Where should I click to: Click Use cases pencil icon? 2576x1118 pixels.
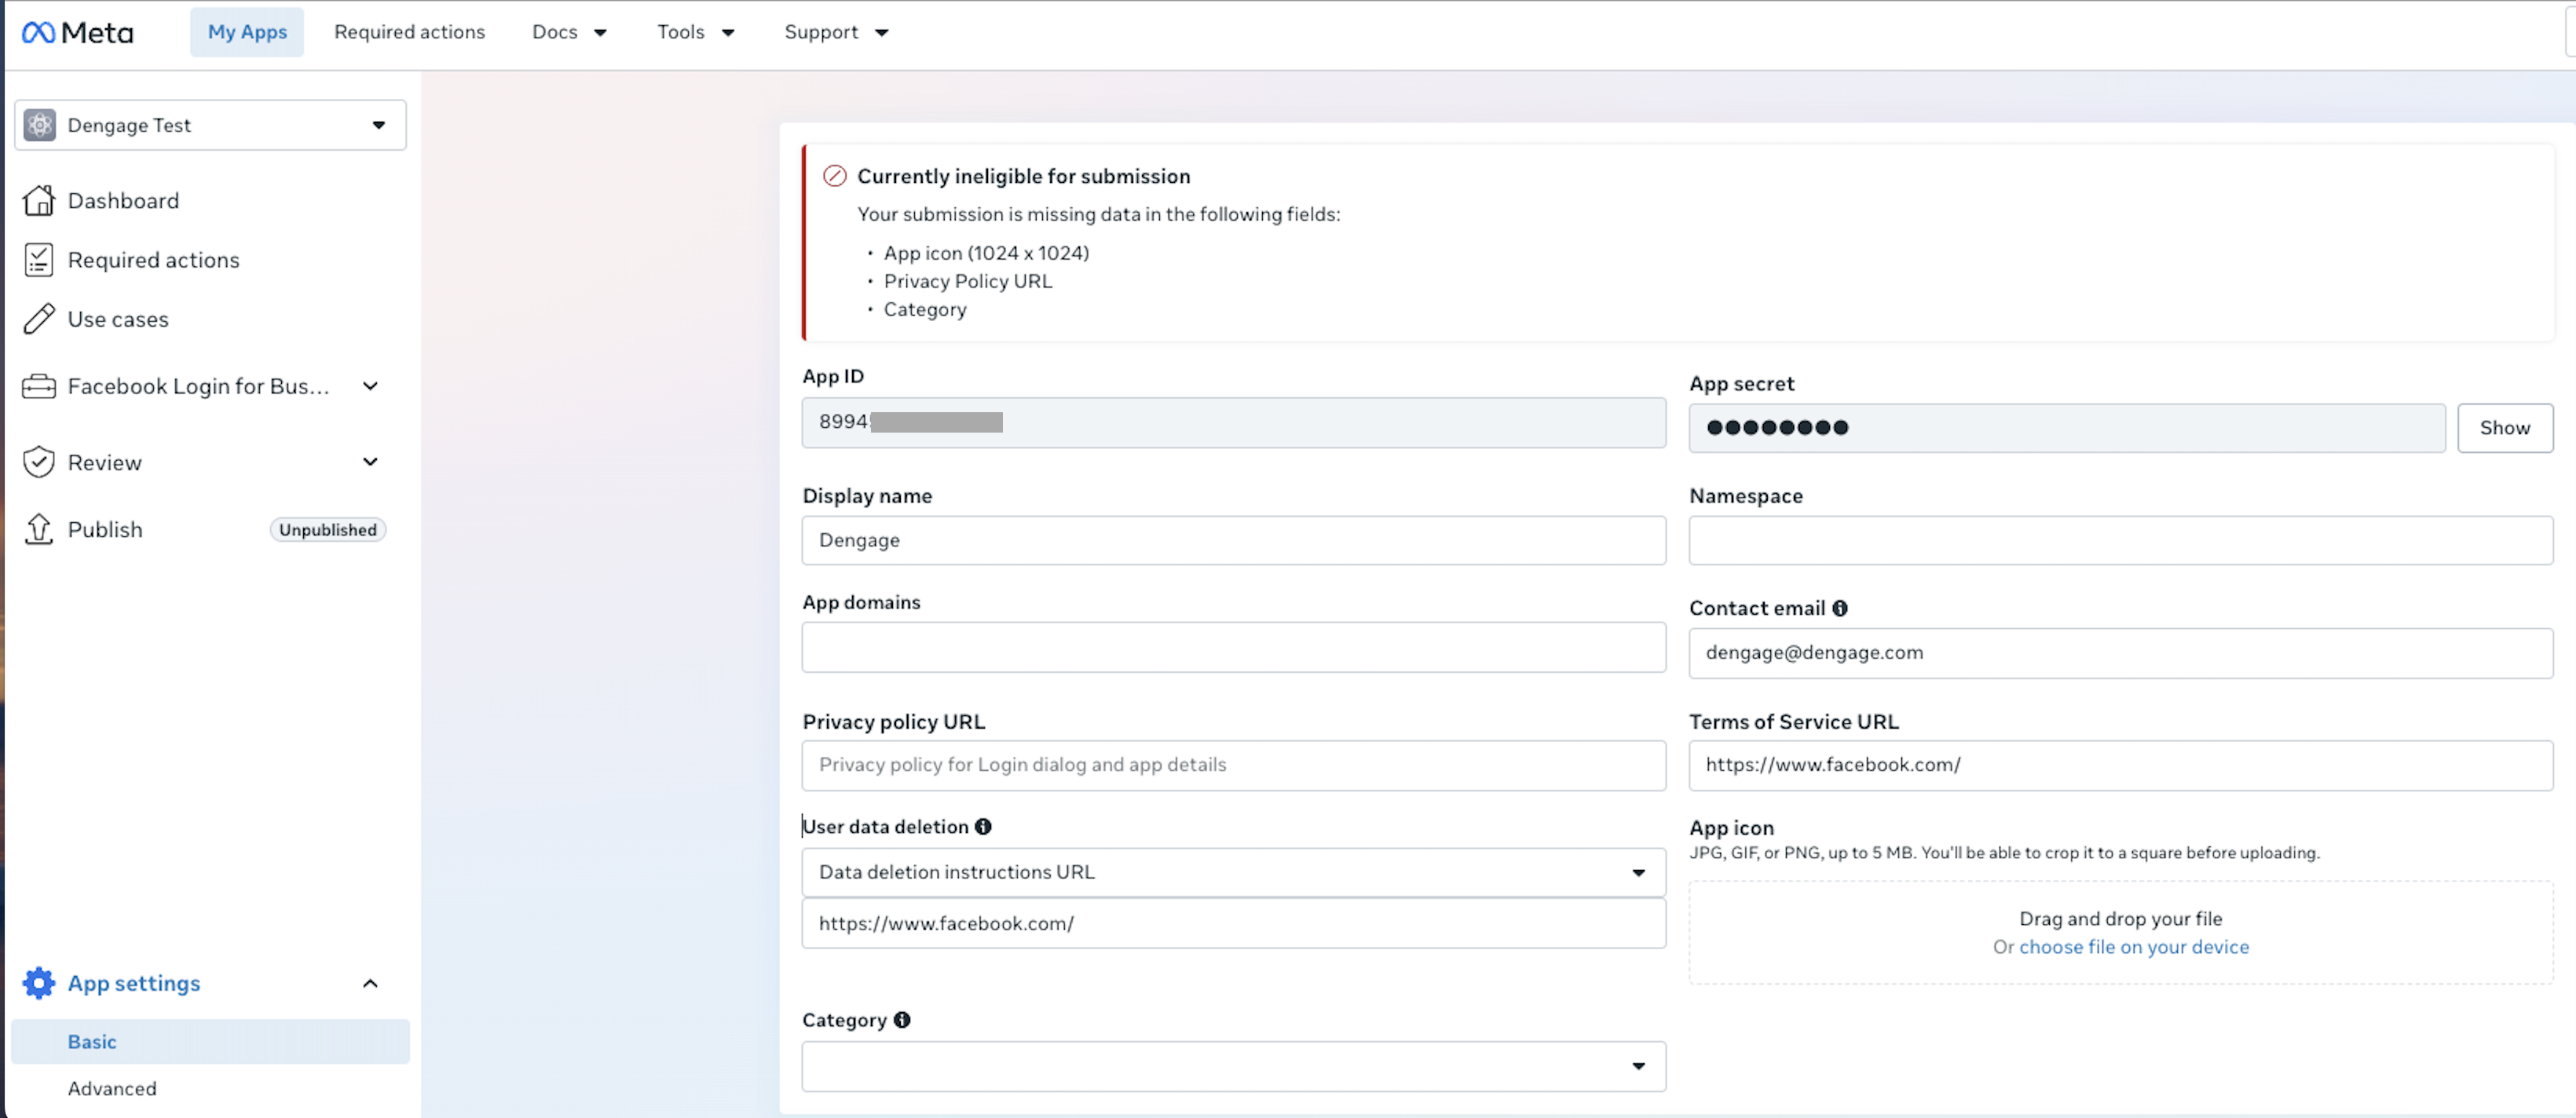click(x=39, y=319)
